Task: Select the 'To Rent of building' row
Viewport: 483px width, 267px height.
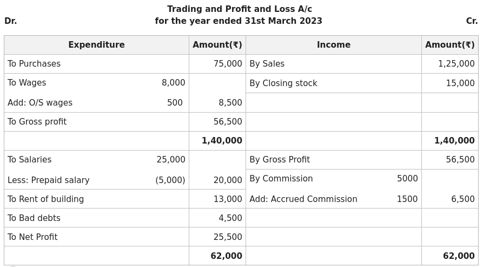Action: tap(45, 199)
